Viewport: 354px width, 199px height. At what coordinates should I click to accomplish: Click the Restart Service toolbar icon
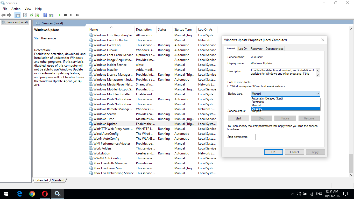pyautogui.click(x=77, y=15)
